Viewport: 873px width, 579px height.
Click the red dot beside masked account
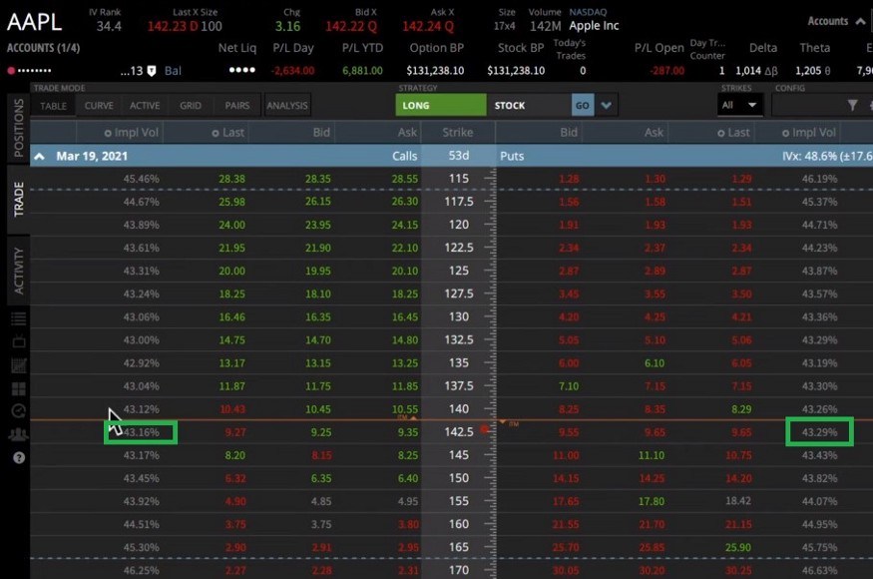[x=11, y=71]
